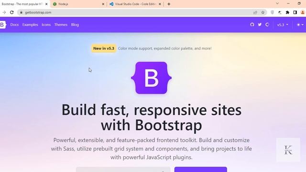Click the Build fast, responsive sites heading

[152, 118]
